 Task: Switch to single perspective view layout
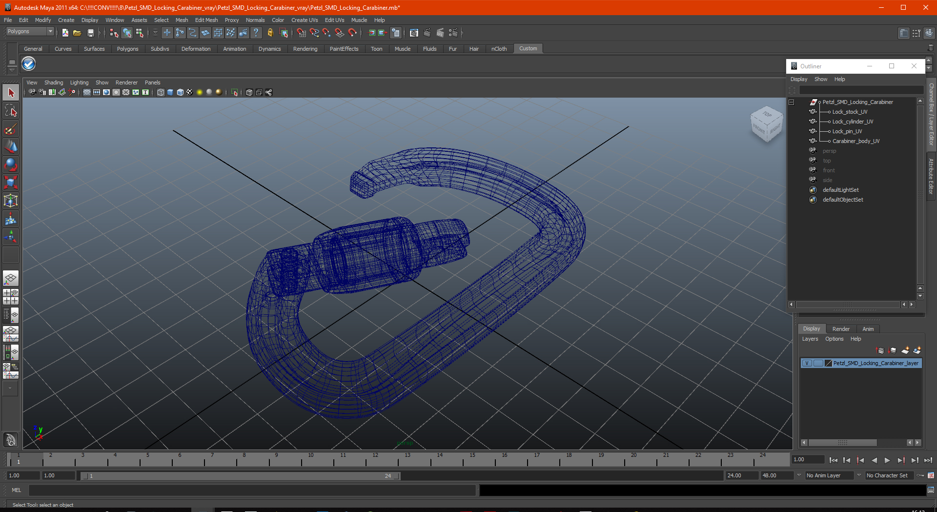tap(11, 279)
